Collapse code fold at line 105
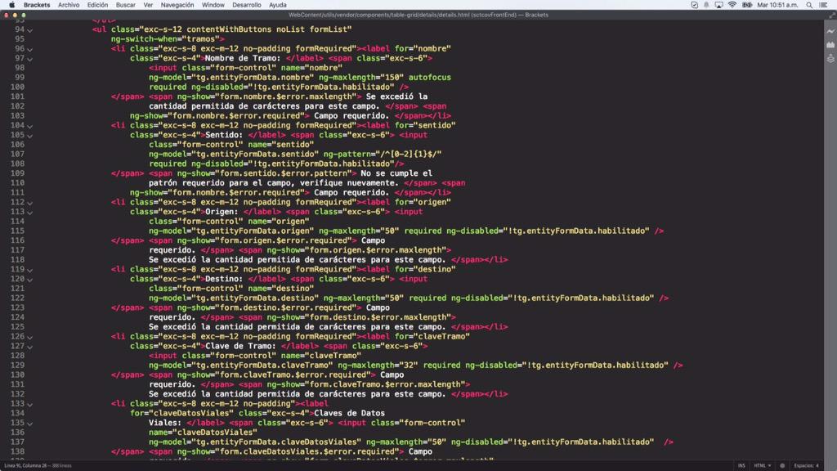Image resolution: width=837 pixels, height=471 pixels. tap(30, 136)
